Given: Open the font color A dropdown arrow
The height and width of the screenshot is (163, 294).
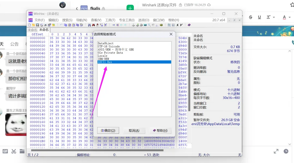Looking at the screenshot, I should coord(290,17).
